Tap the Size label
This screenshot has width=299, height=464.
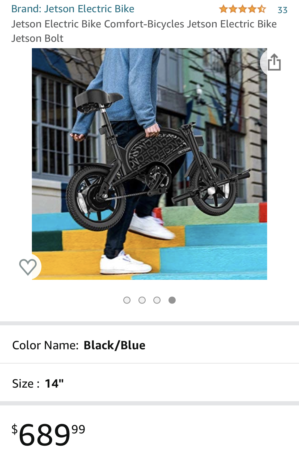26,384
